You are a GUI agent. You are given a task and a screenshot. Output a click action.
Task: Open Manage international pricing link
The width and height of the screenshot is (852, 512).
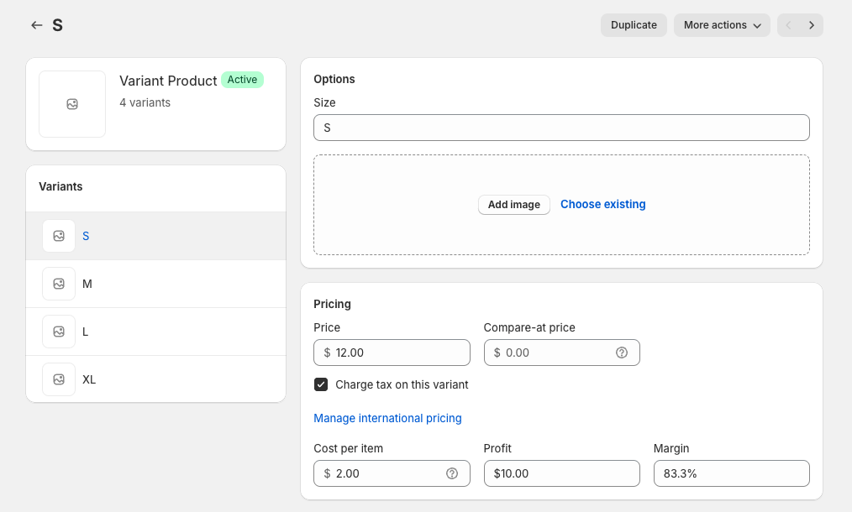(387, 418)
